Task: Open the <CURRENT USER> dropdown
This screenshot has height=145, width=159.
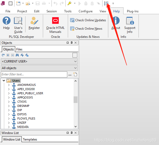Action: point(39,61)
